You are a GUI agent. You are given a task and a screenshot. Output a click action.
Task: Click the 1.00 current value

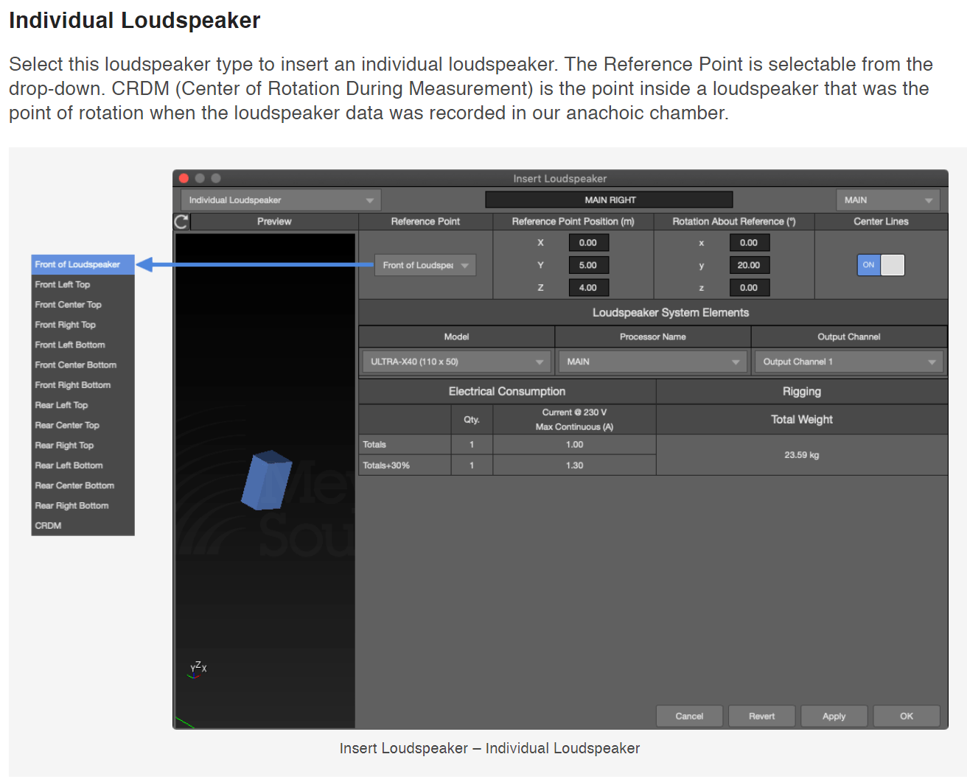point(574,445)
